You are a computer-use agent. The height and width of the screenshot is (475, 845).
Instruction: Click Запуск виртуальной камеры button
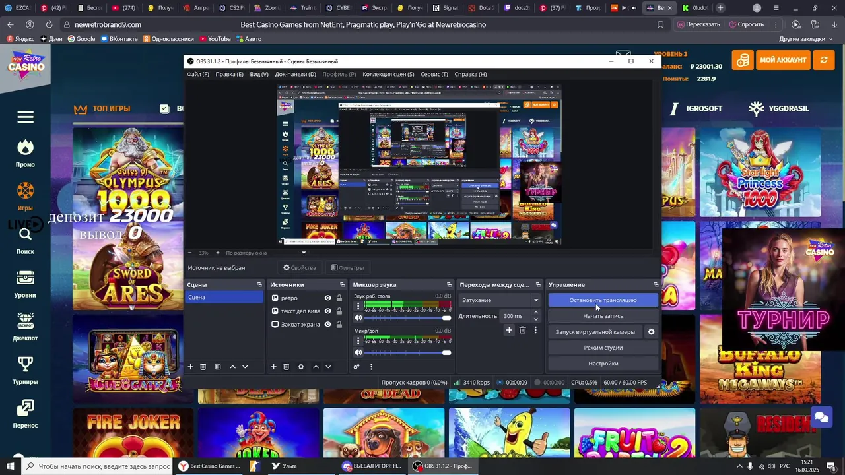(595, 332)
